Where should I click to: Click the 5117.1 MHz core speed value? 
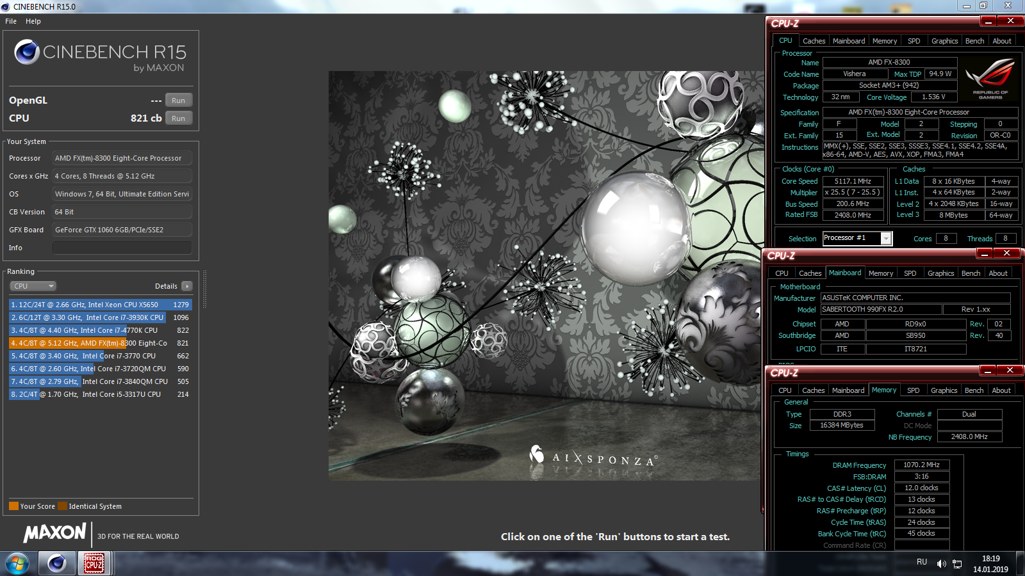853,181
